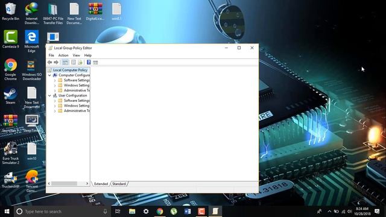386x217 pixels.
Task: Click the taskbar search box
Action: (62, 212)
